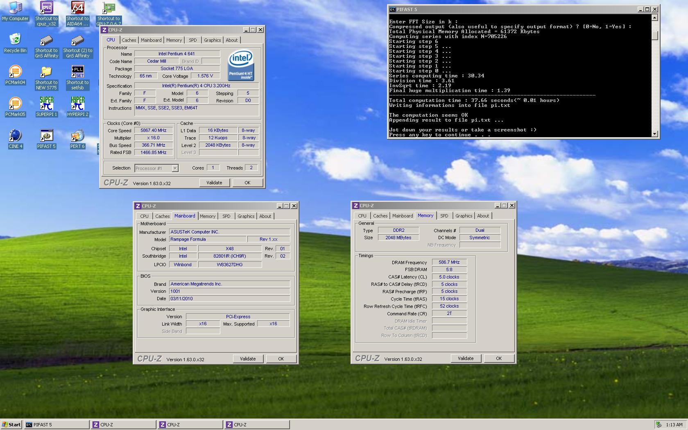Click Validate in Memory CPU-Z window
The image size is (688, 430).
(x=466, y=358)
